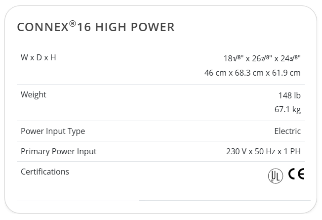Click the word HIGH in the heading

pyautogui.click(x=111, y=27)
